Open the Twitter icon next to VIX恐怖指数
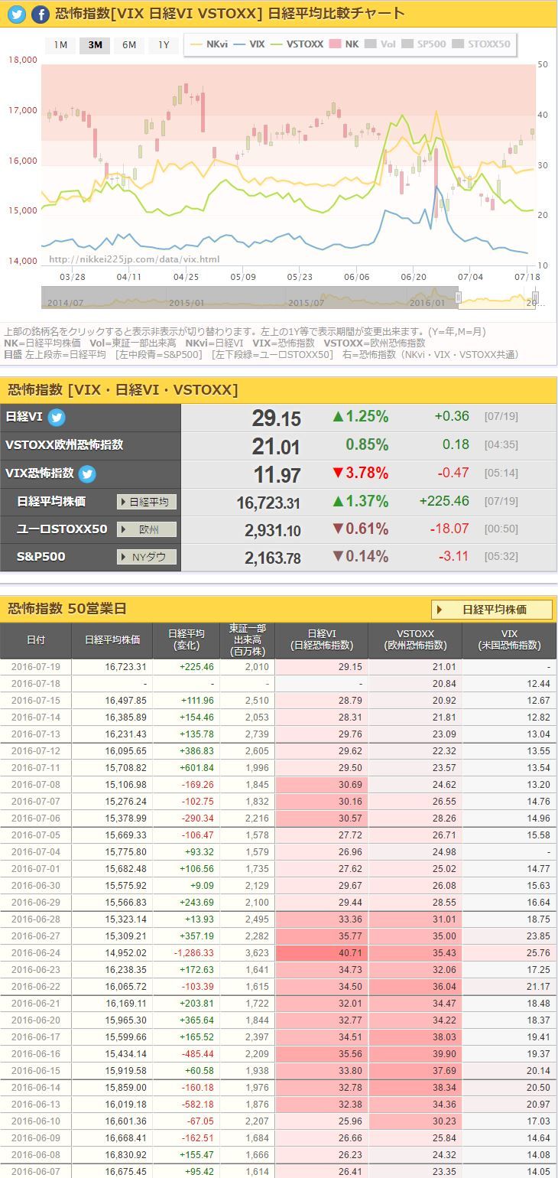 87,473
